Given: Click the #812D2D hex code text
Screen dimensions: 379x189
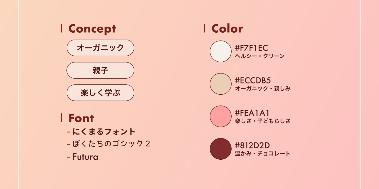Looking at the screenshot, I should click(252, 145).
